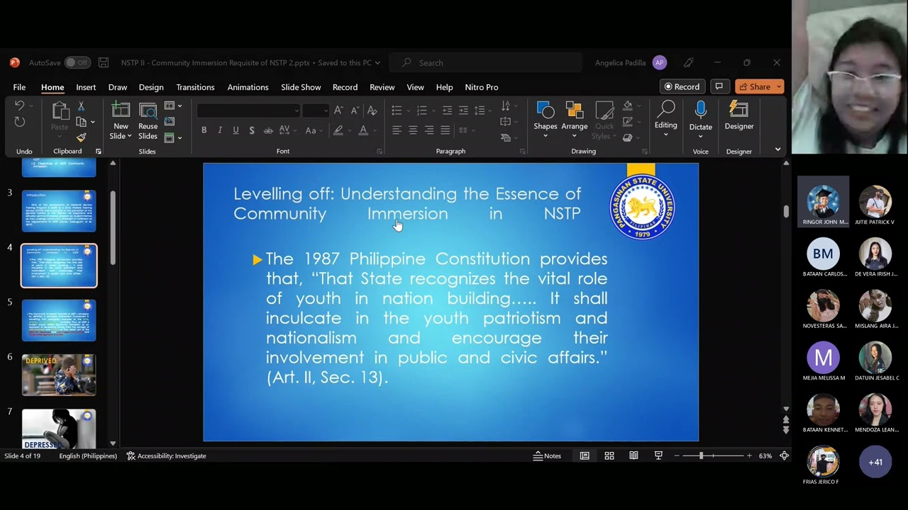This screenshot has height=510, width=908.
Task: Click the ribbon Search box
Action: tap(486, 62)
